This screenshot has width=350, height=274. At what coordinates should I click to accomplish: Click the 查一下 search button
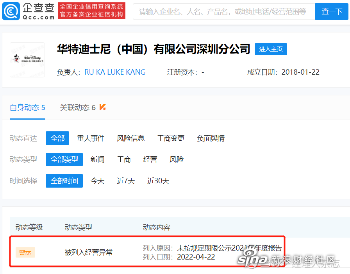pyautogui.click(x=332, y=12)
